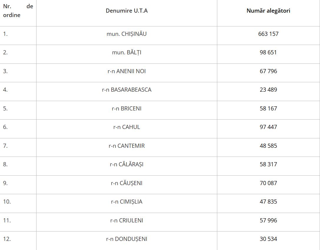Click the 'Denumire U.T.A' column header
Image resolution: width=320 pixels, height=250 pixels.
pyautogui.click(x=127, y=11)
